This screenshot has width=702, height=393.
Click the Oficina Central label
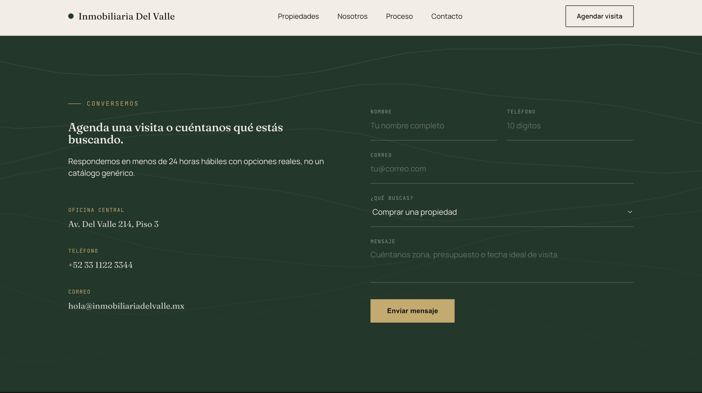(97, 210)
